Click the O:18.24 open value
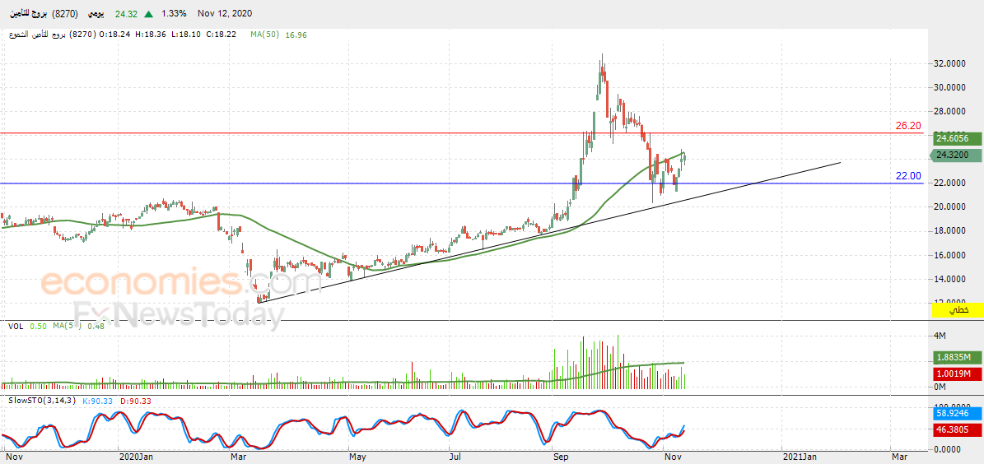Image resolution: width=984 pixels, height=464 pixels. [115, 35]
